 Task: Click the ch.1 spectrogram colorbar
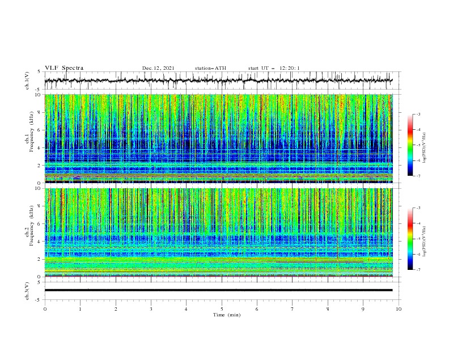[x=410, y=145]
